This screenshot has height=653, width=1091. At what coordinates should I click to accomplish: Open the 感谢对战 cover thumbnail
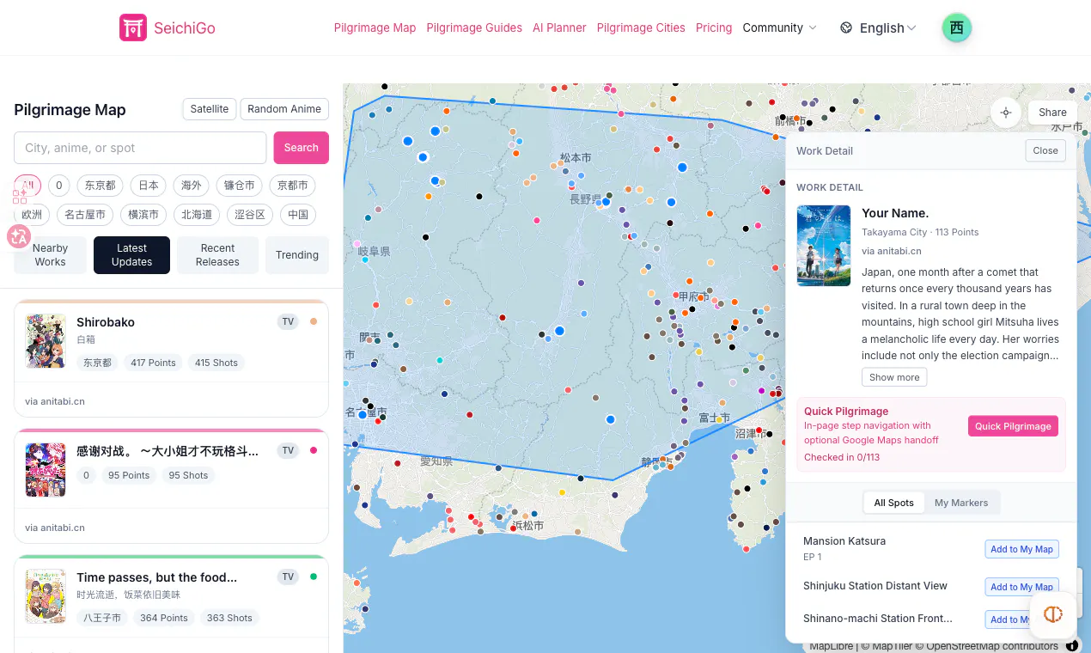tap(46, 469)
